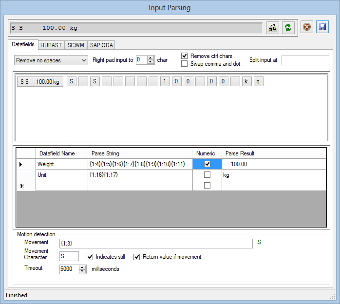The width and height of the screenshot is (340, 304).
Task: Click the Movement Character field
Action: (x=69, y=256)
